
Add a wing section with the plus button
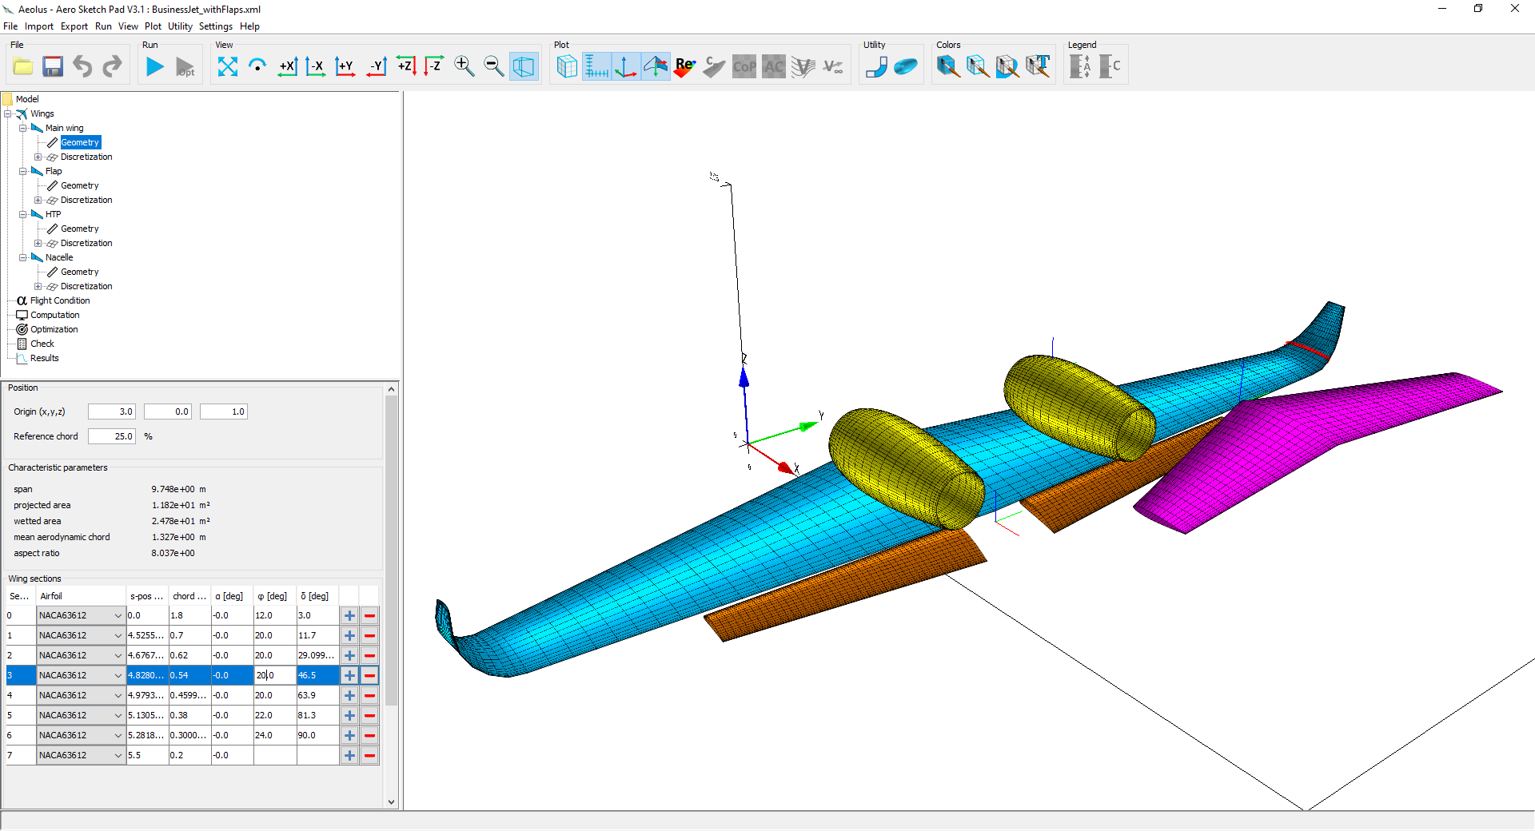[349, 615]
